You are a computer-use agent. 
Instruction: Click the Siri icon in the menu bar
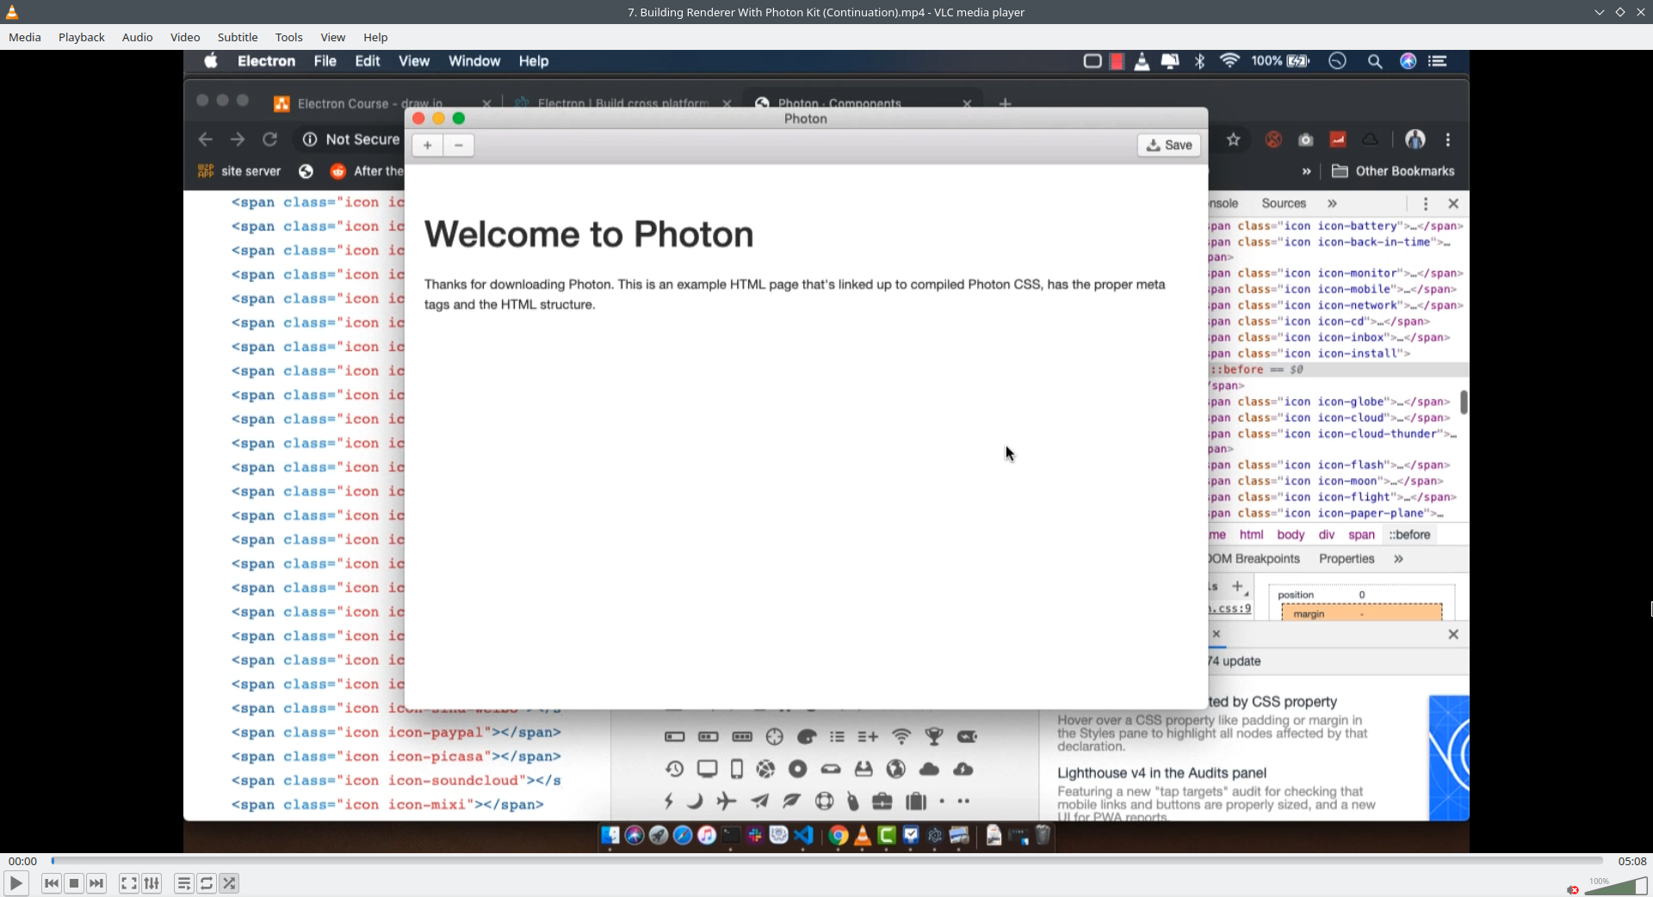[1408, 61]
